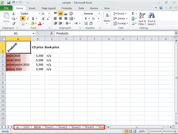Align text right
The width and height of the screenshot is (178, 134).
66,18
